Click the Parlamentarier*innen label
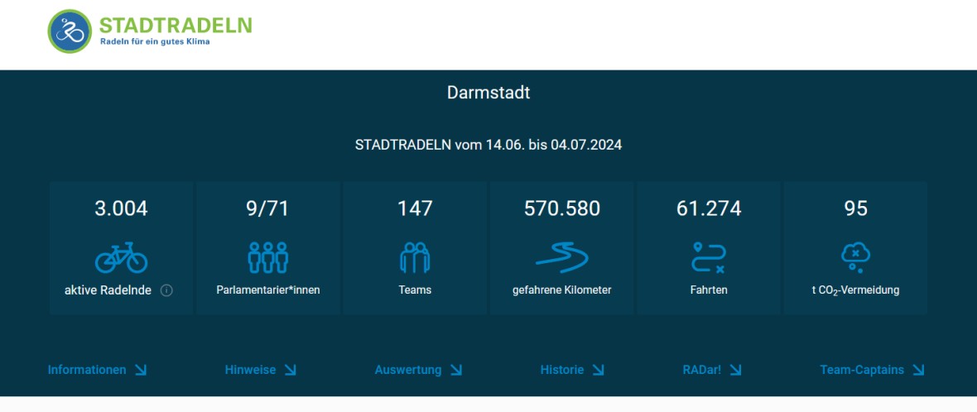Screen dimensions: 977x412 click(x=268, y=290)
